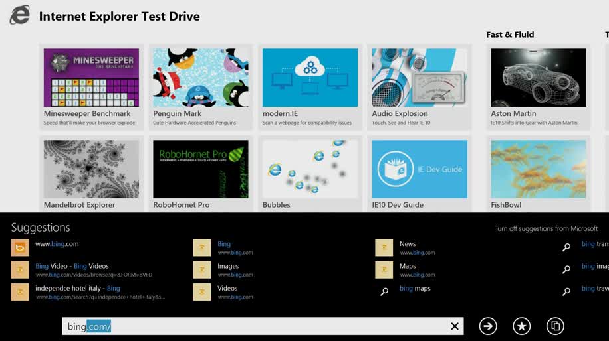Open the FishBowl demo tile

(539, 174)
